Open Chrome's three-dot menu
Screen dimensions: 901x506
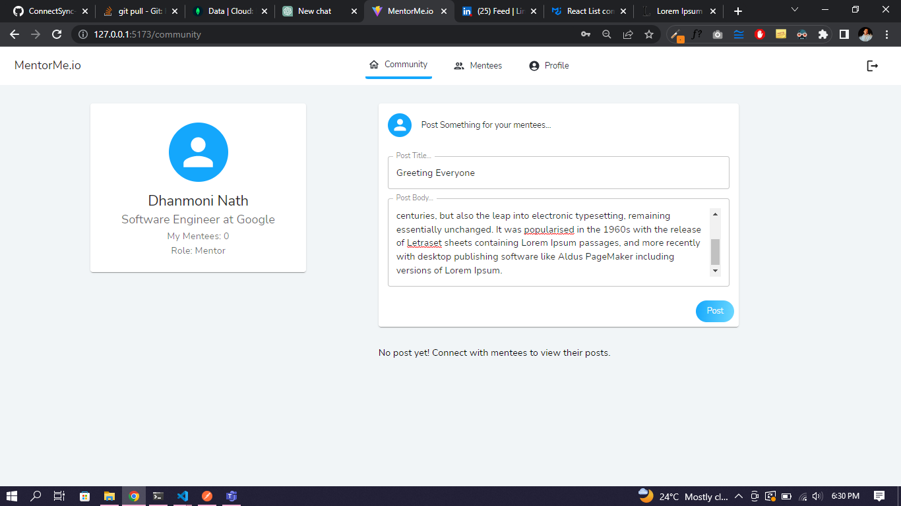pyautogui.click(x=887, y=34)
